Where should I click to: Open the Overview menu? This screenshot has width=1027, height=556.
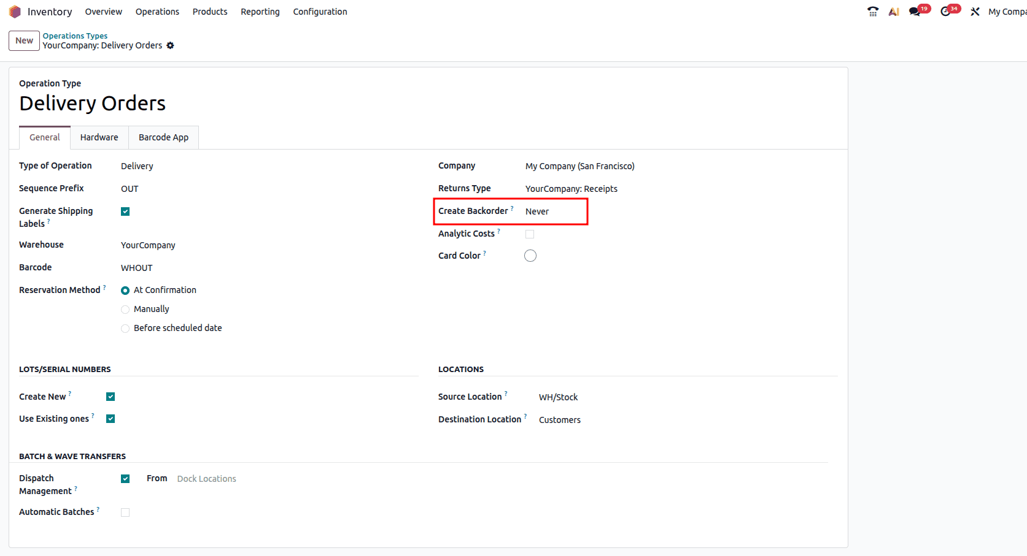point(104,12)
